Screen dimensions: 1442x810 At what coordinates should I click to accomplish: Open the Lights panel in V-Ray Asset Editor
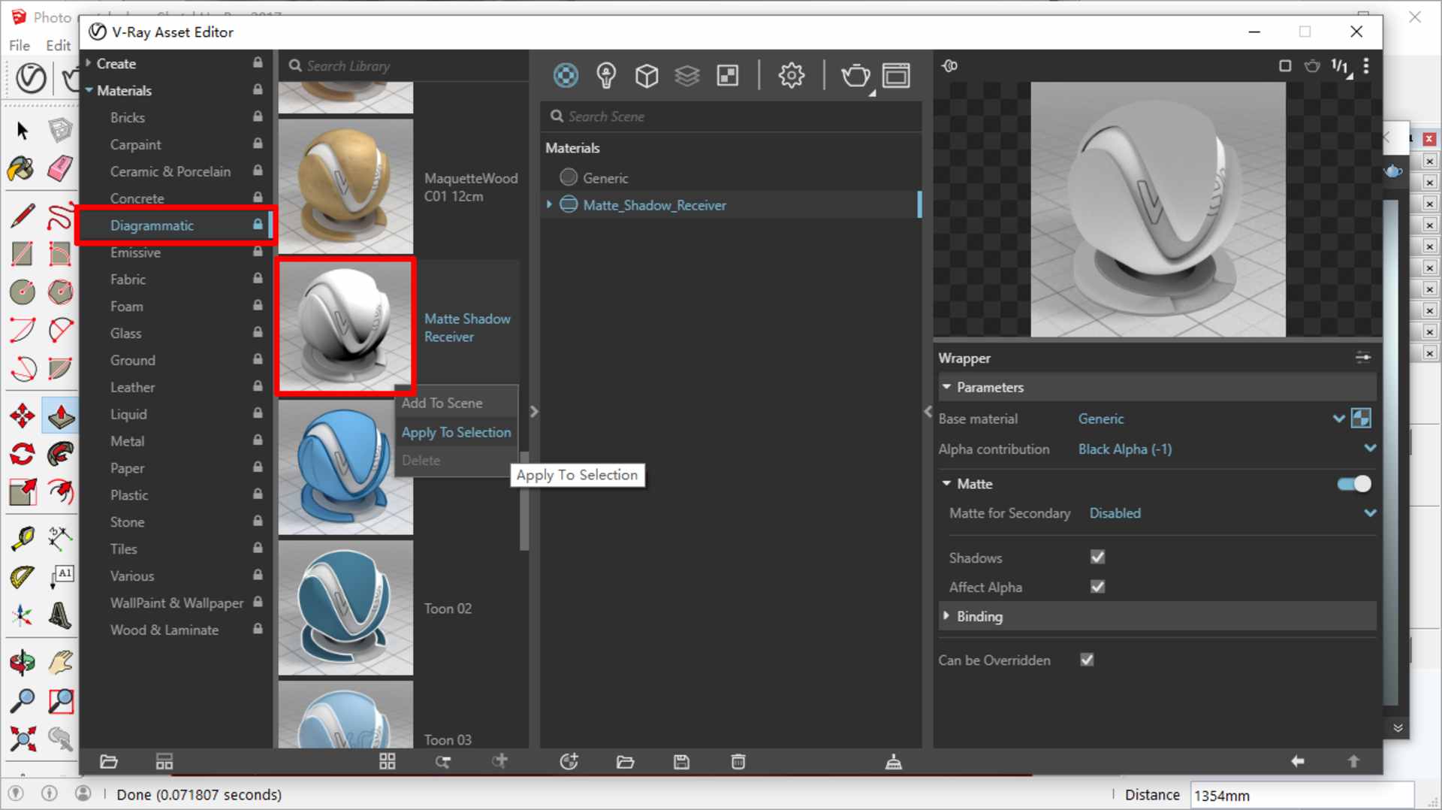[606, 75]
